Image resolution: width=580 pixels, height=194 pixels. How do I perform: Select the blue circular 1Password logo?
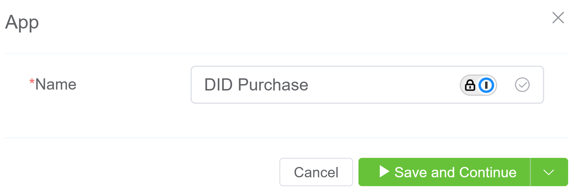pyautogui.click(x=486, y=85)
